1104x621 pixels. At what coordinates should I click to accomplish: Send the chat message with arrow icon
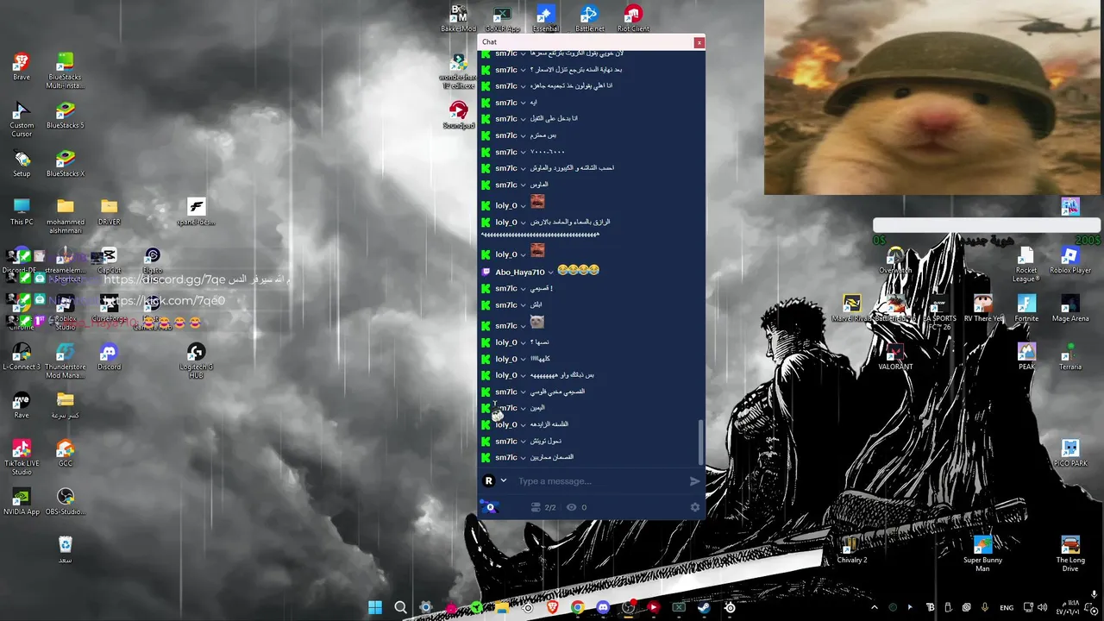pos(694,481)
